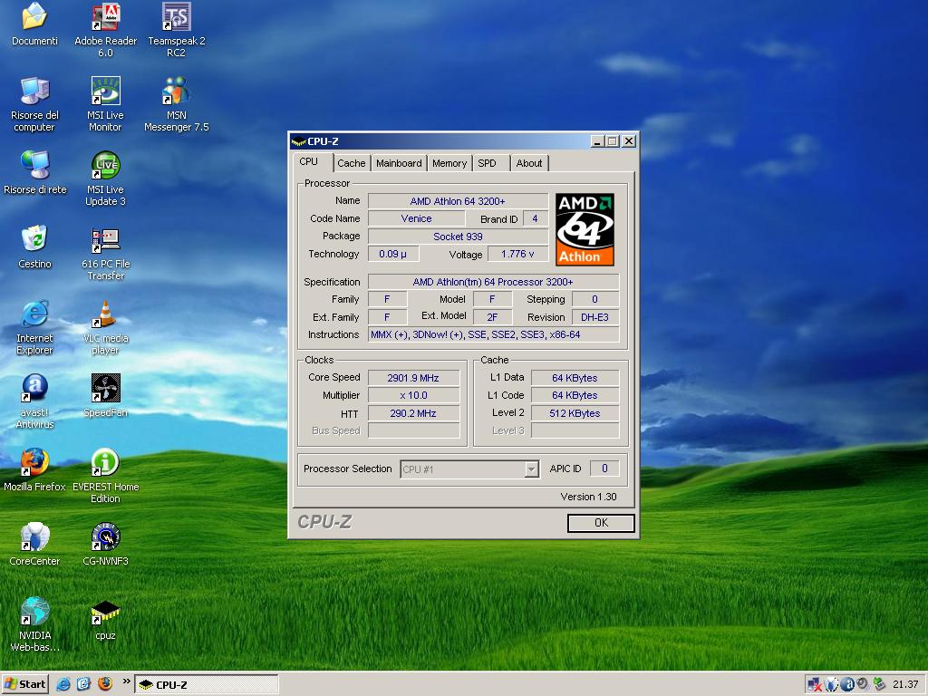
Task: Open MSN Messenger 7.5 icon
Action: point(177,104)
